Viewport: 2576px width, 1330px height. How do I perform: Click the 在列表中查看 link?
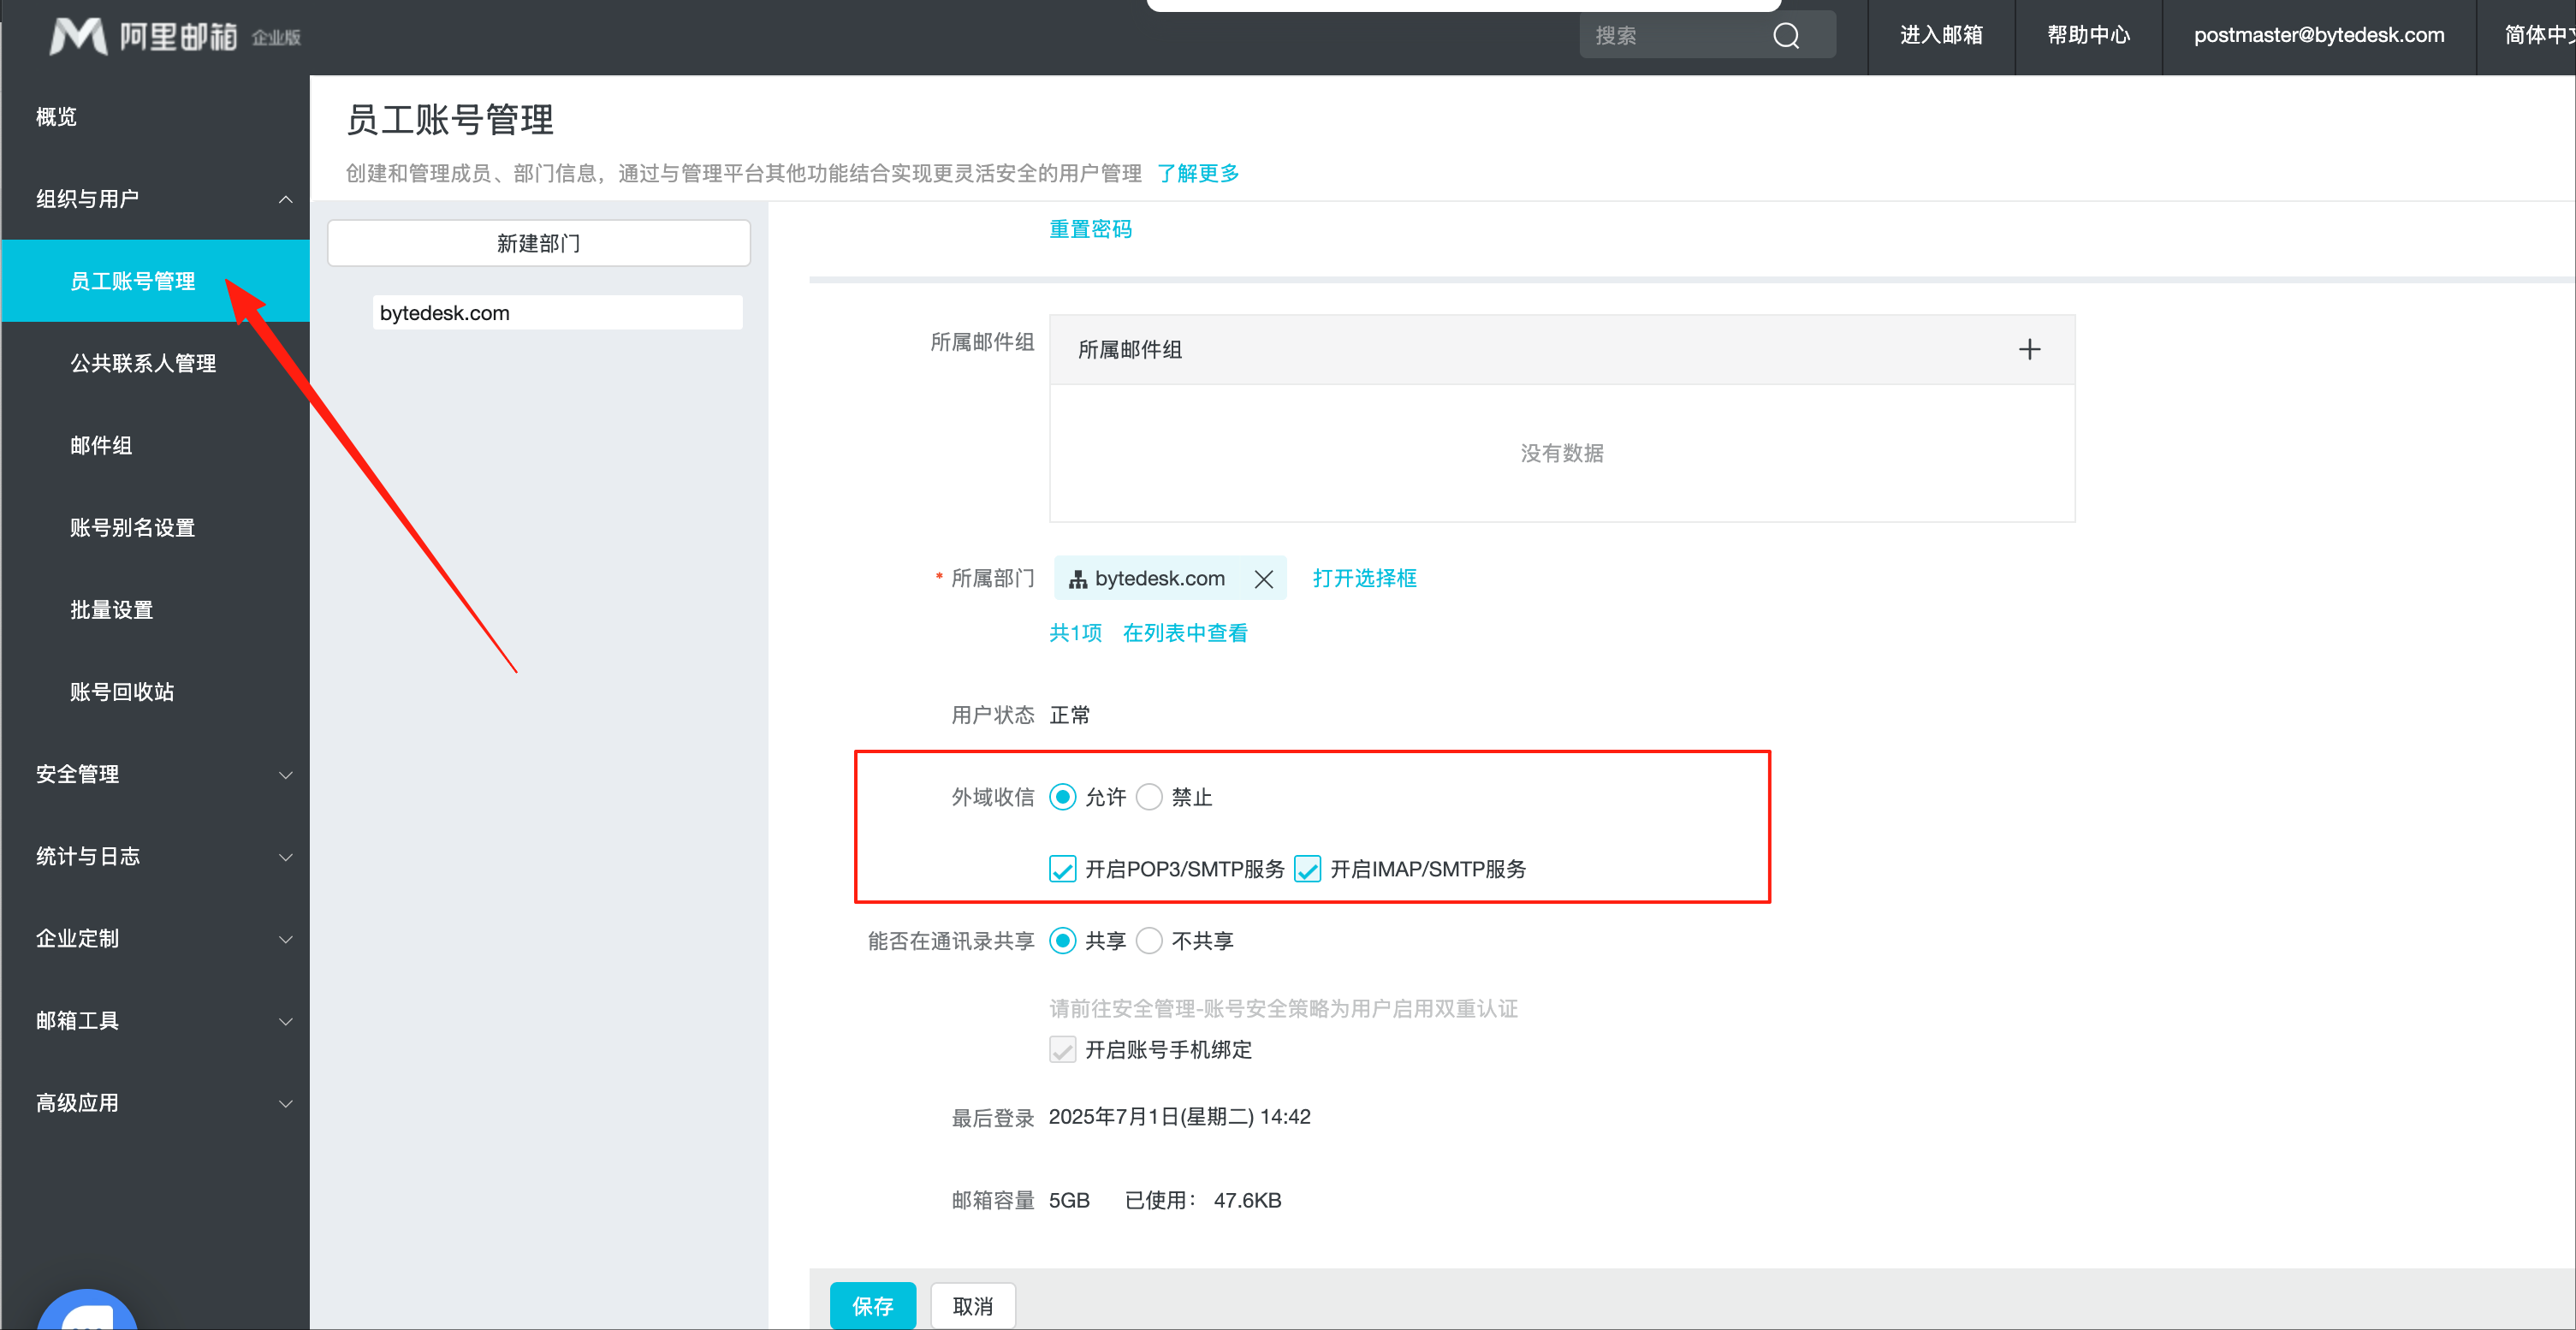click(1185, 633)
